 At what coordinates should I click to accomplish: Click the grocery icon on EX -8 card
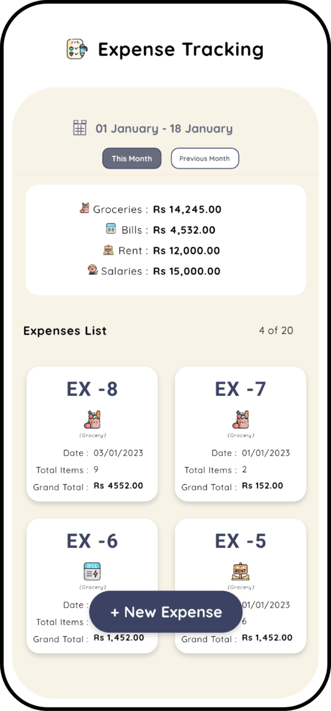pyautogui.click(x=92, y=420)
